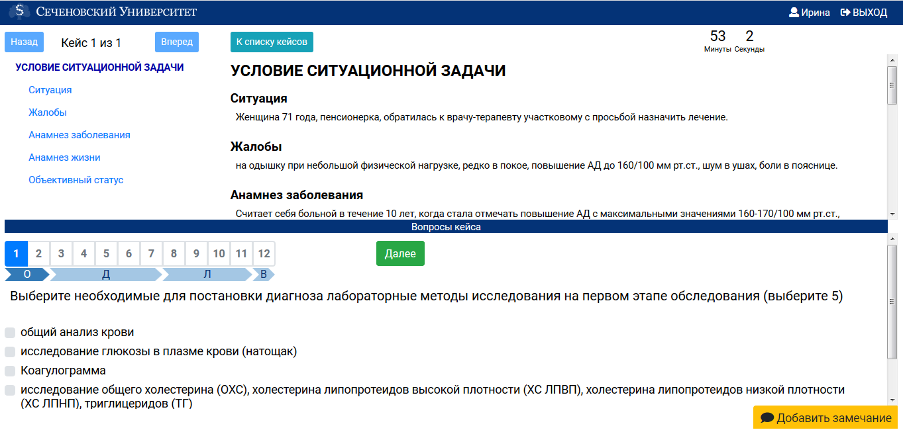Image resolution: width=903 pixels, height=432 pixels.
Task: Open question 5 of the case
Action: 106,253
